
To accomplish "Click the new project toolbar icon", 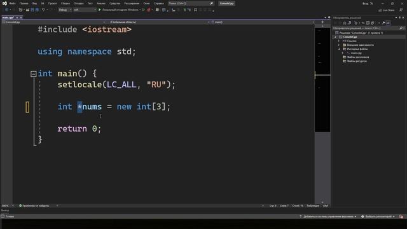I will [x=20, y=10].
